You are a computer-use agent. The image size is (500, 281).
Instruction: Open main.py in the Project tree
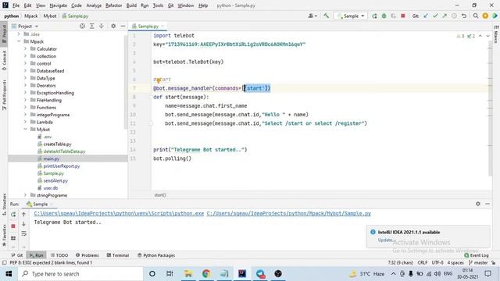click(51, 158)
